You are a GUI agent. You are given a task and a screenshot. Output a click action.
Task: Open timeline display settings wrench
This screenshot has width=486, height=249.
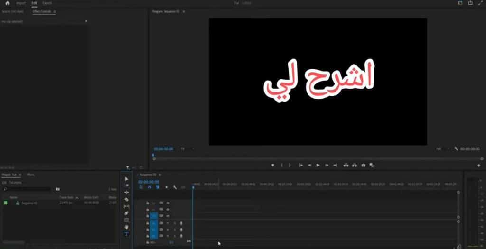click(175, 187)
